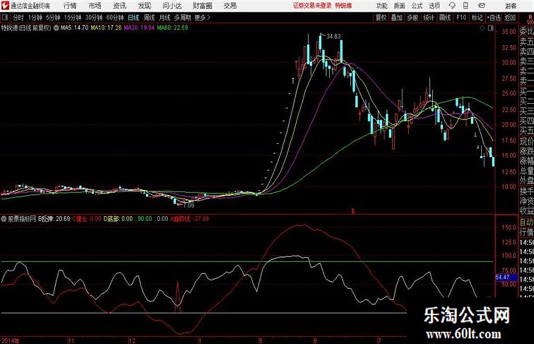Open the envelope messages icon
The image size is (534, 344).
[x=481, y=6]
